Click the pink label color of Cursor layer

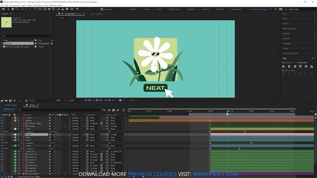click(x=15, y=118)
